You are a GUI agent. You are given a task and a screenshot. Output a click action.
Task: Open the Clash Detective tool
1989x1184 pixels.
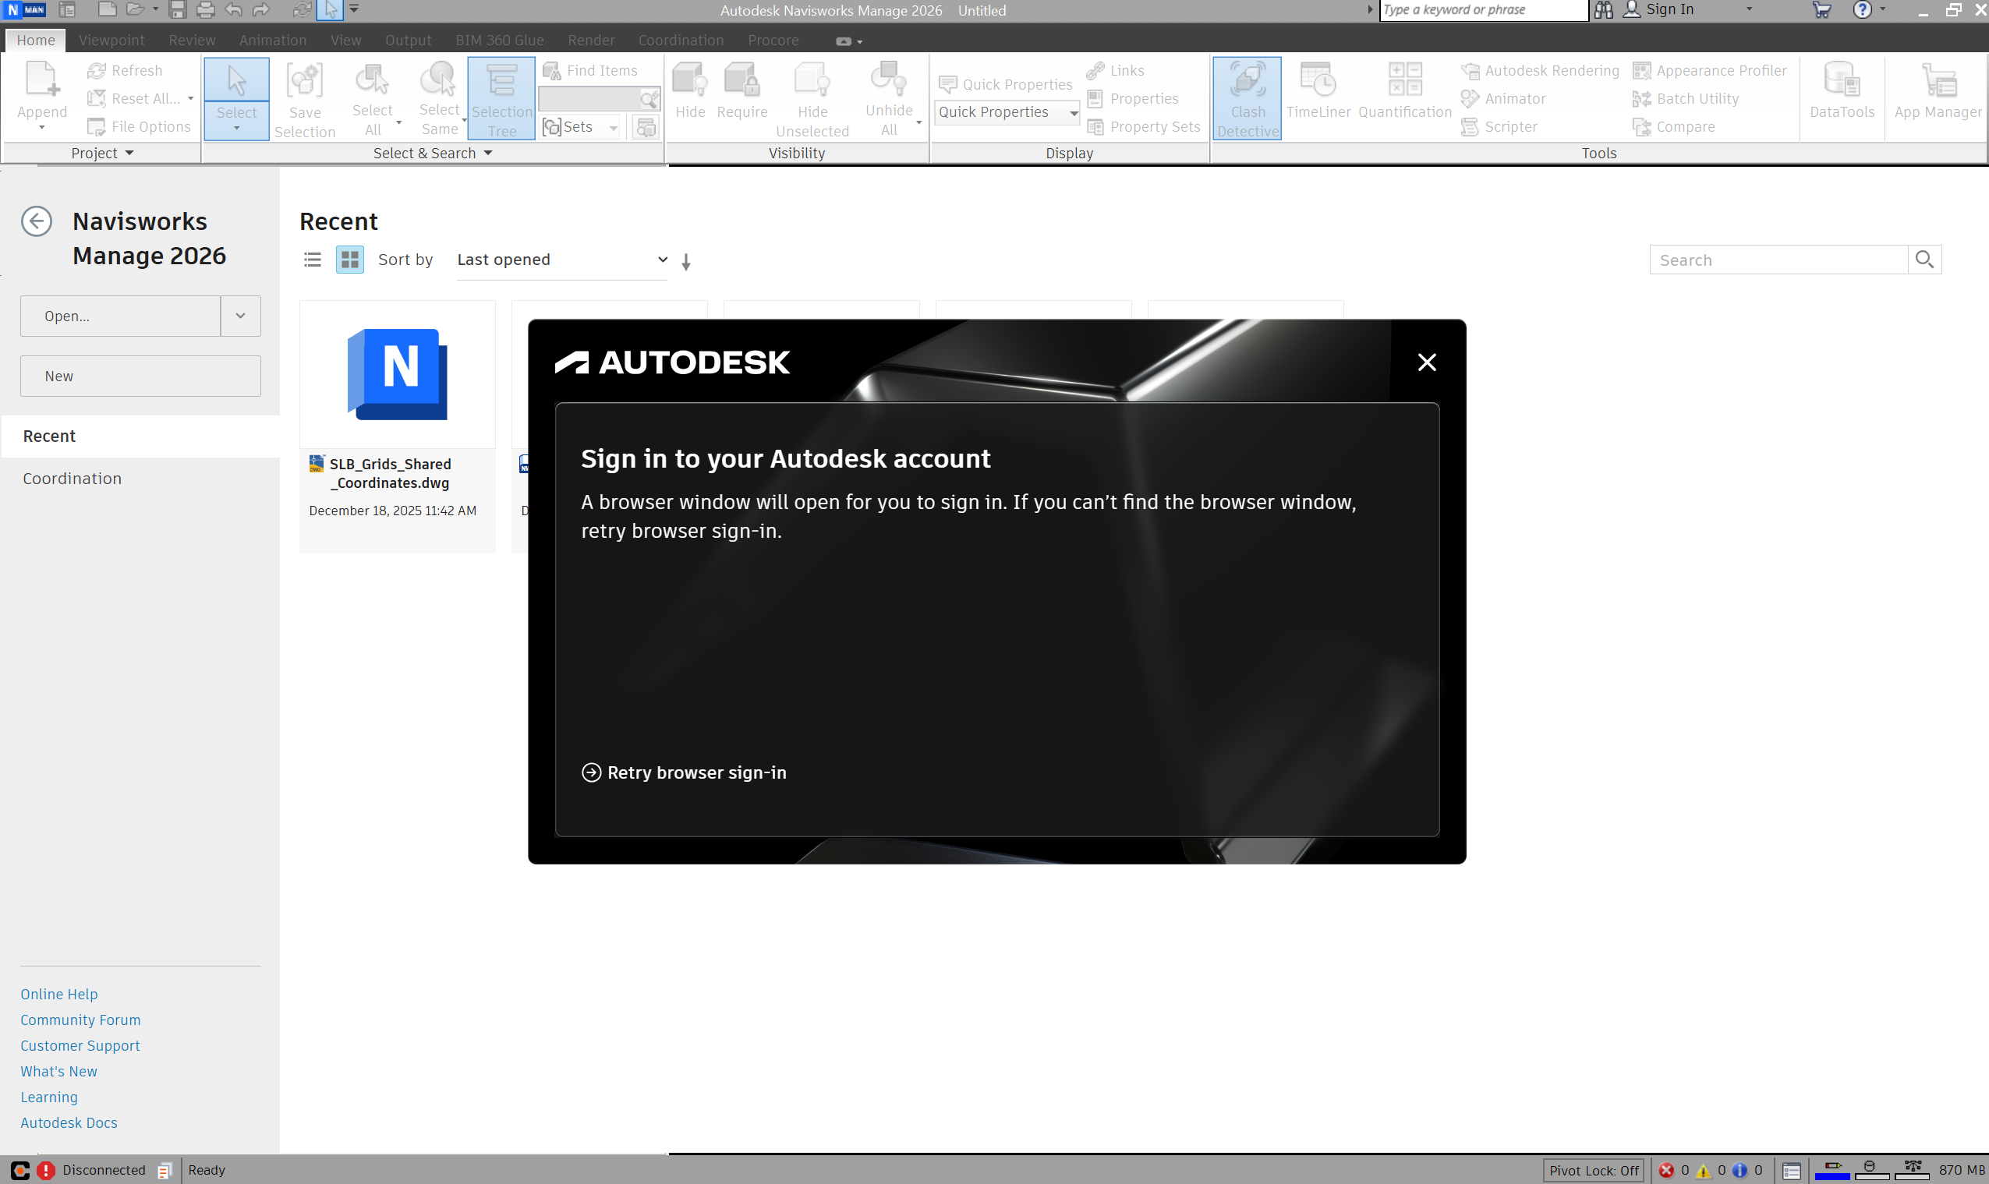coord(1247,97)
